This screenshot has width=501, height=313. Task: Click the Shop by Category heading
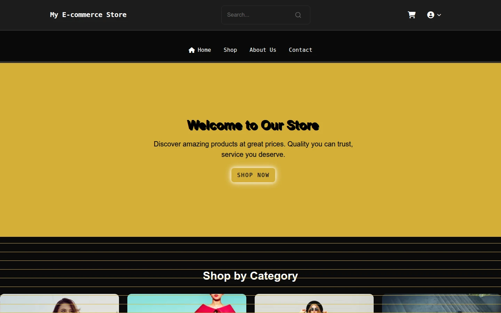[x=250, y=276]
